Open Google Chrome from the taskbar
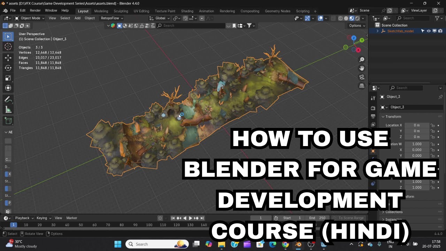This screenshot has width=446, height=251. pos(285,244)
